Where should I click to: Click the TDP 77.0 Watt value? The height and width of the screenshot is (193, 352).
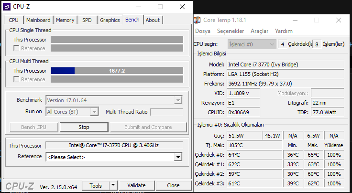[327, 112]
